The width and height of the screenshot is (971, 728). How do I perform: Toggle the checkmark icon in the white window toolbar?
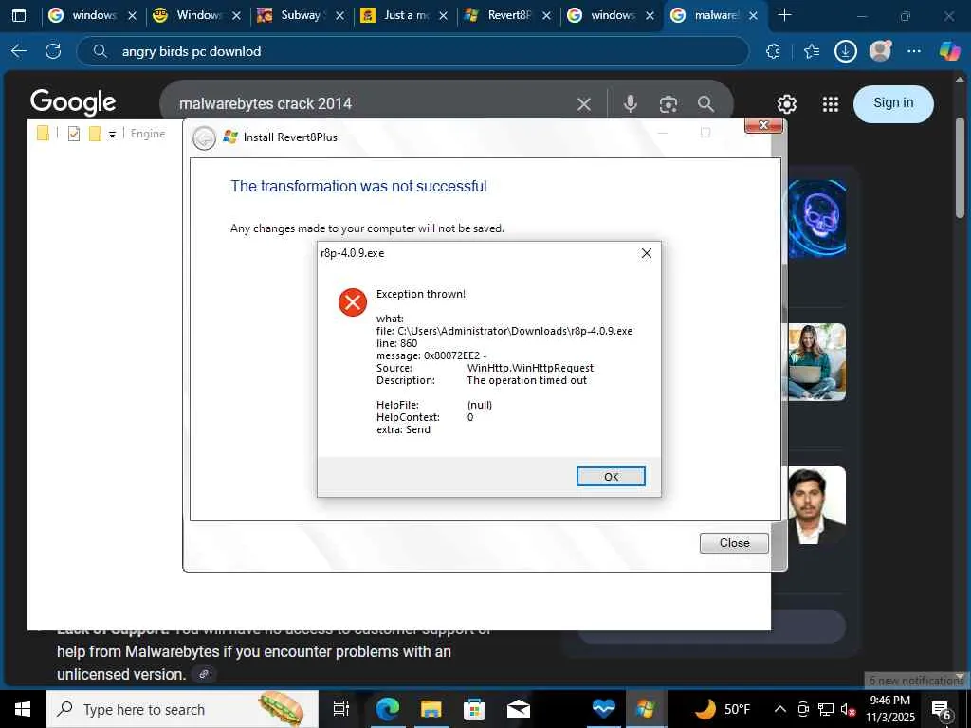point(74,133)
